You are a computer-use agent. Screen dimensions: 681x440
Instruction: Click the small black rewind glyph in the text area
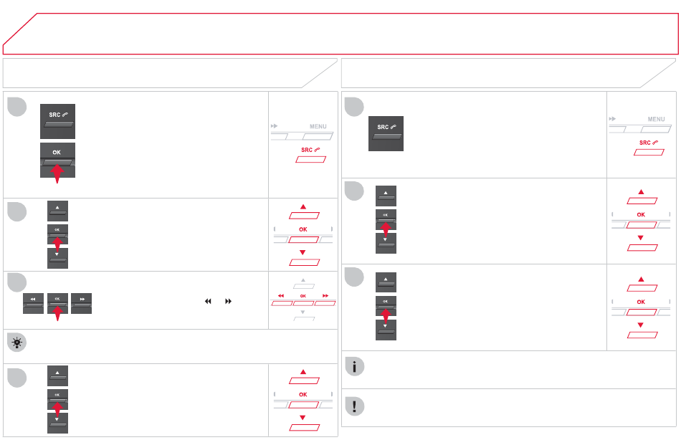pyautogui.click(x=208, y=302)
